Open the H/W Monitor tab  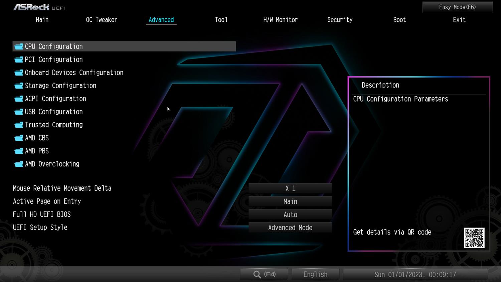click(280, 20)
